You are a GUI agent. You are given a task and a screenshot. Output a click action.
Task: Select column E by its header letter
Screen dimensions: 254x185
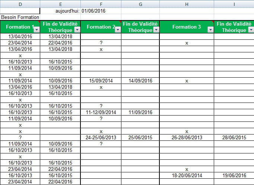point(60,4)
